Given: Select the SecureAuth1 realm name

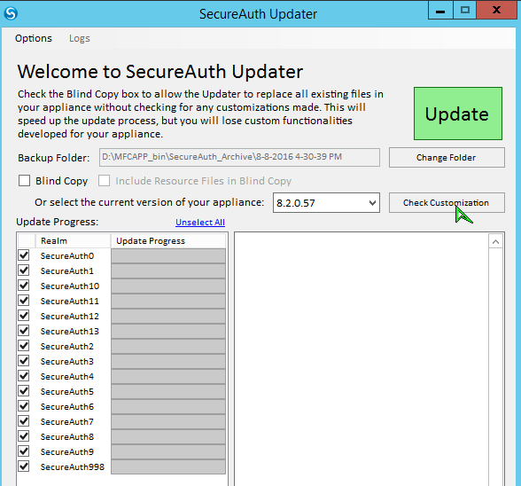Looking at the screenshot, I should (x=67, y=270).
